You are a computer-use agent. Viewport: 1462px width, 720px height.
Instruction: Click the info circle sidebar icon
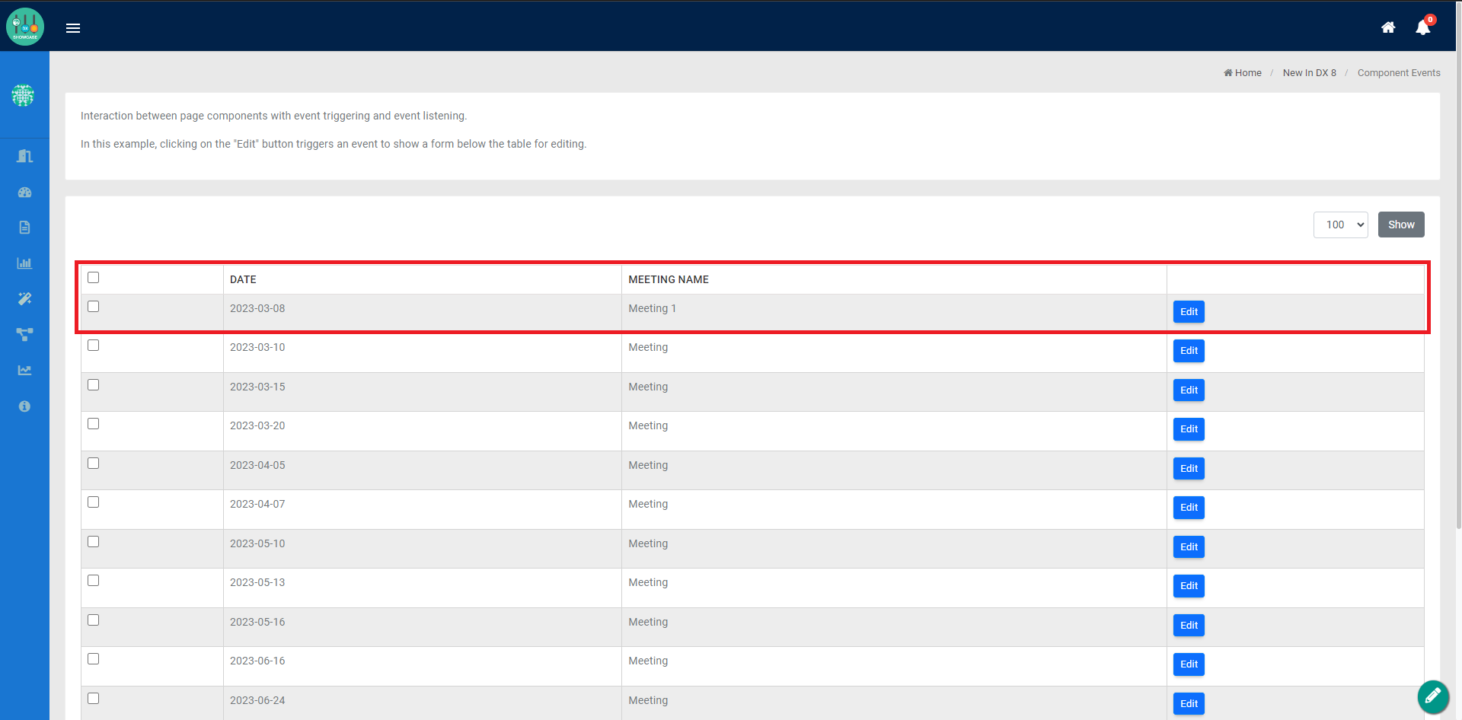click(x=24, y=406)
